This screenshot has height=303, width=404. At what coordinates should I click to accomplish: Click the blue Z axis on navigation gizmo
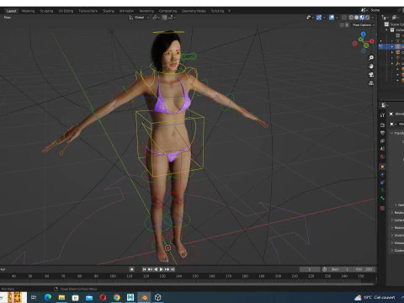pyautogui.click(x=364, y=34)
